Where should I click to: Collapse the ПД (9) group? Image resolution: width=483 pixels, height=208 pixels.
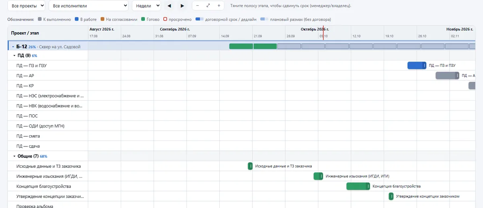tap(15, 56)
